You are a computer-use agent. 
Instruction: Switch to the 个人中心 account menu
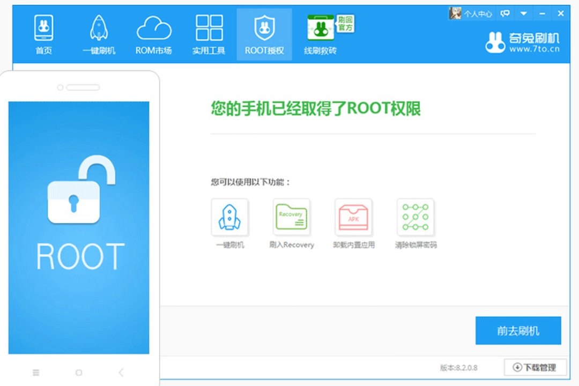(x=479, y=13)
